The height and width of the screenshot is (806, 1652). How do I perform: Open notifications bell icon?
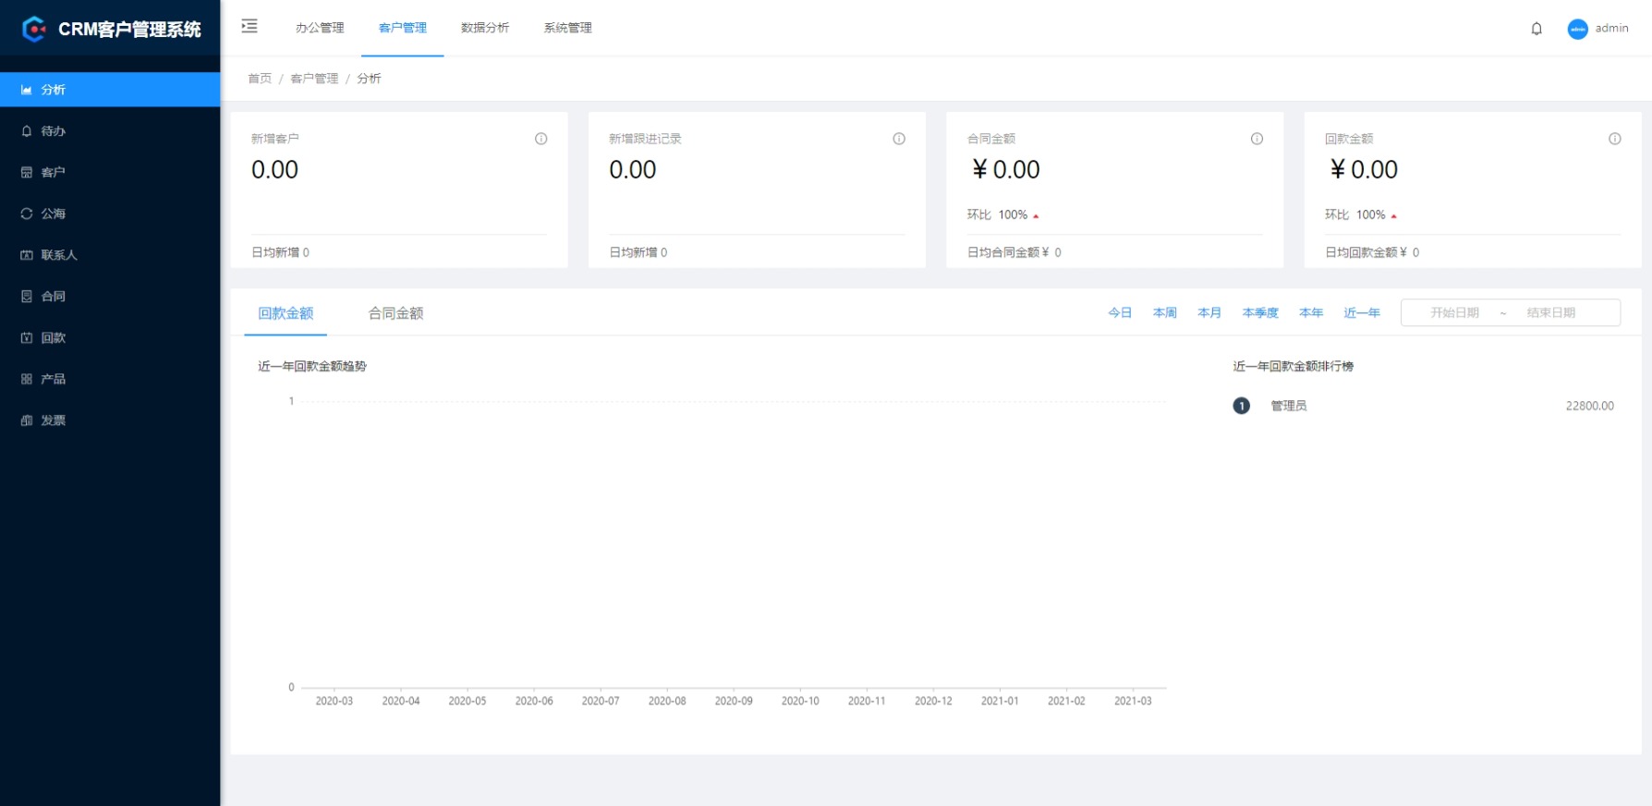coord(1537,29)
